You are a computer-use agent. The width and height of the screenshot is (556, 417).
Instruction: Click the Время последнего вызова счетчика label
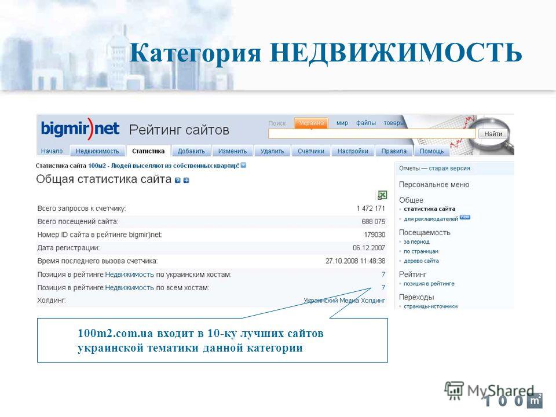tap(97, 261)
